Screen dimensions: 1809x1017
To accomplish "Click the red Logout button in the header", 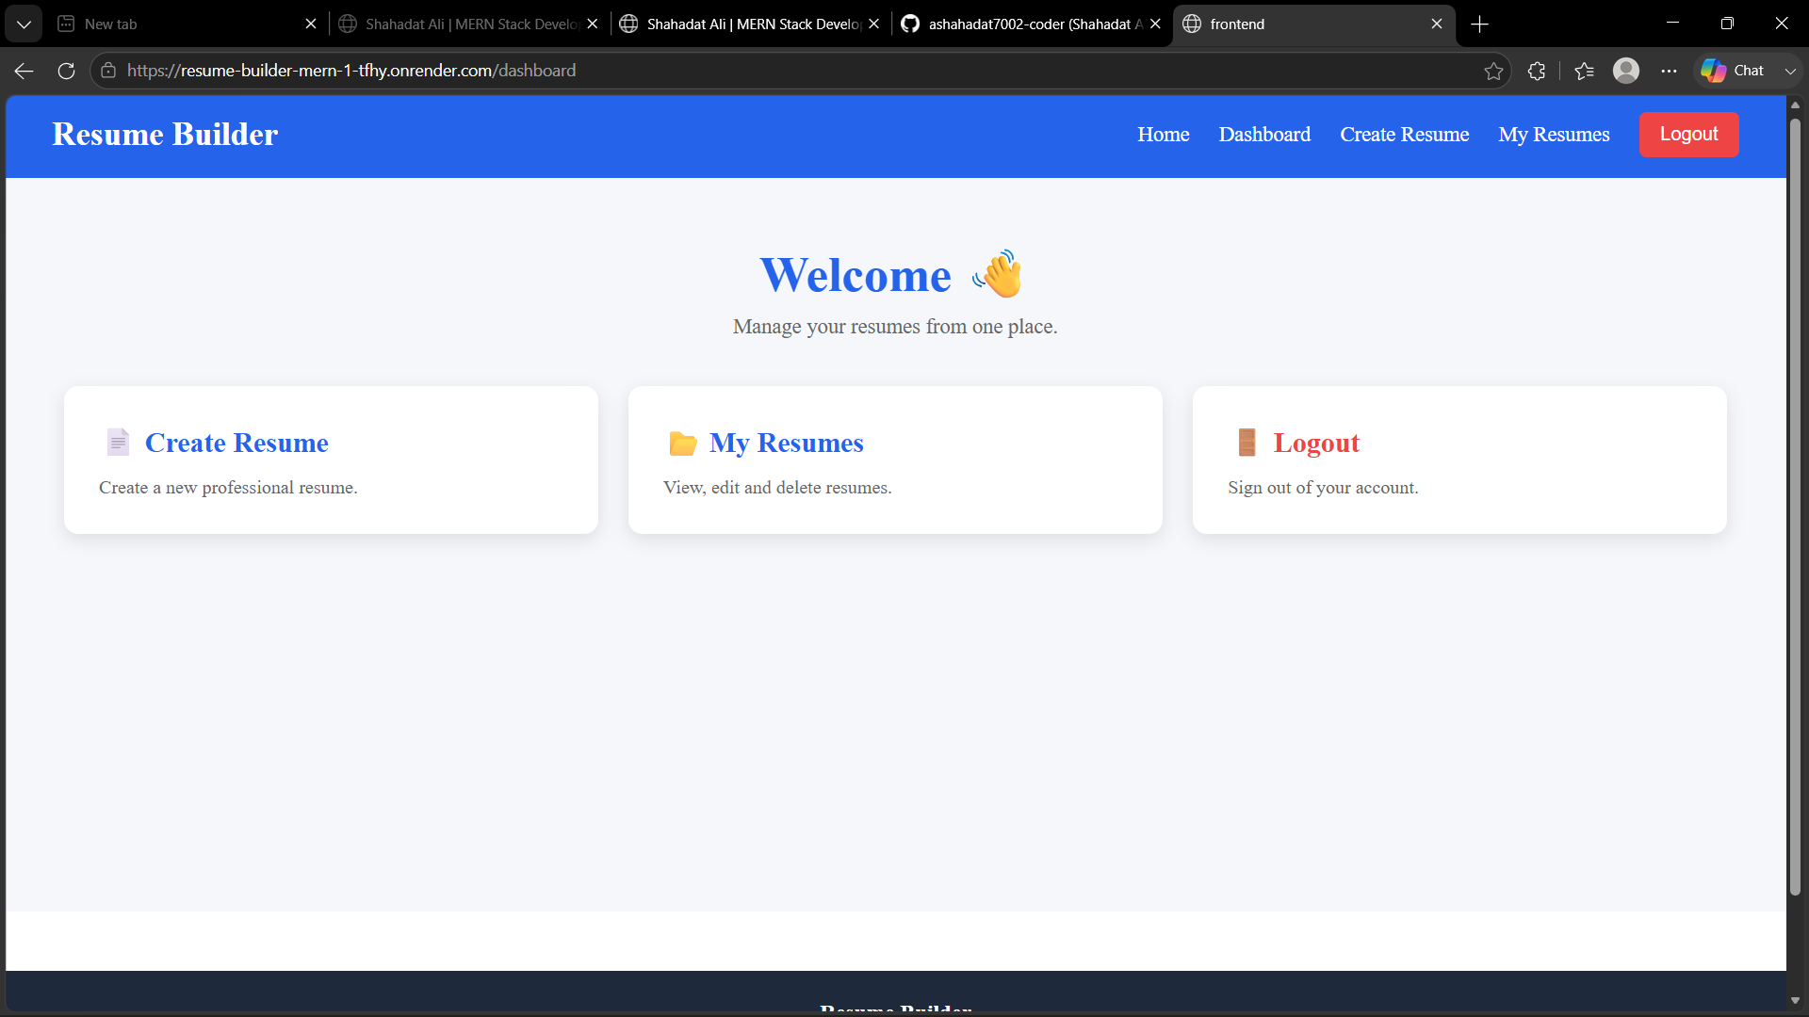I will [1688, 135].
